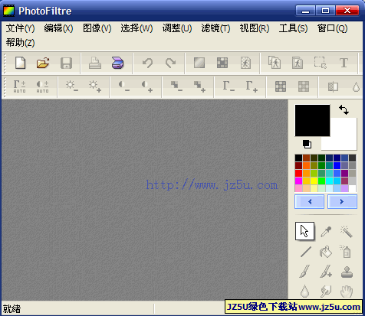Select the Advanced Brush tool

coord(326,271)
